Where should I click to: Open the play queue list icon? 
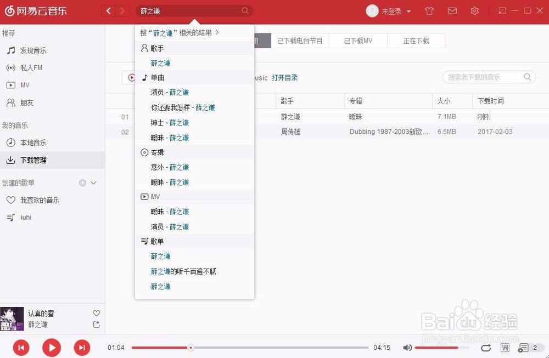click(523, 348)
